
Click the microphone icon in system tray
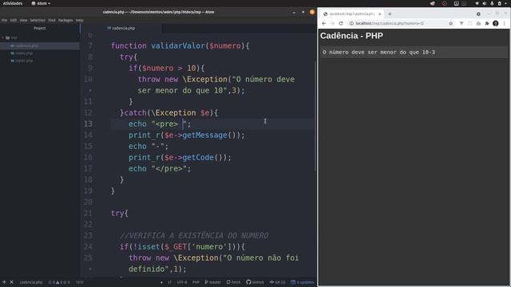coord(492,3)
